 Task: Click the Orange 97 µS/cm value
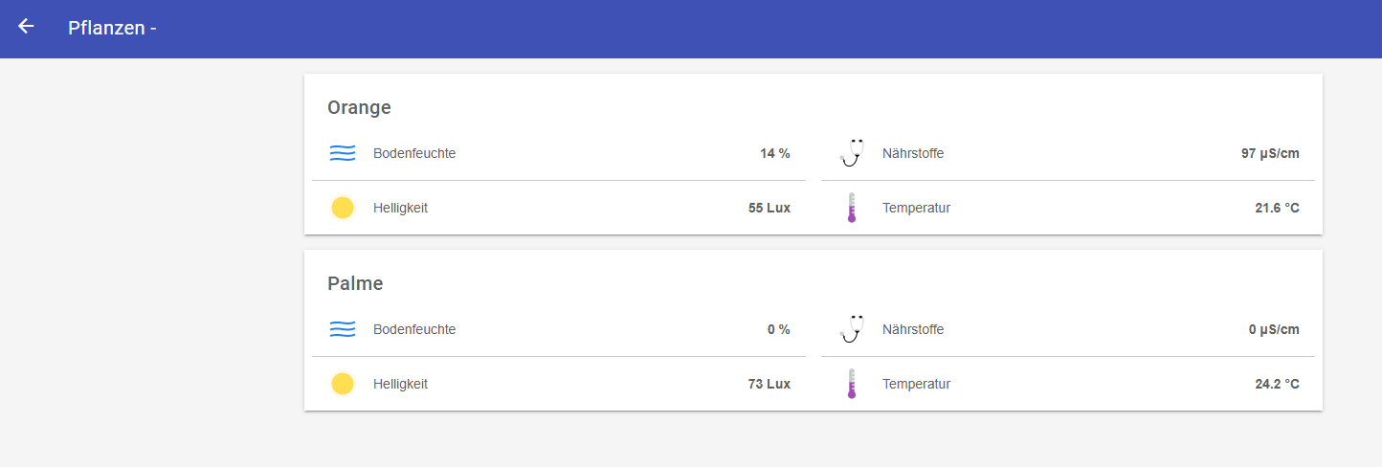[x=1270, y=153]
